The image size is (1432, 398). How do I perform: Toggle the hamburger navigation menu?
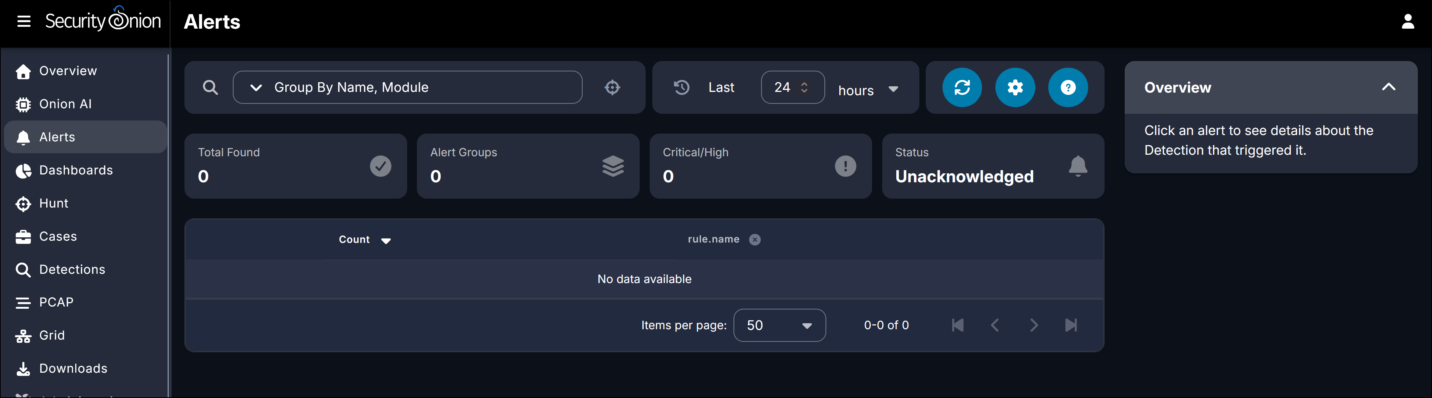pyautogui.click(x=24, y=22)
